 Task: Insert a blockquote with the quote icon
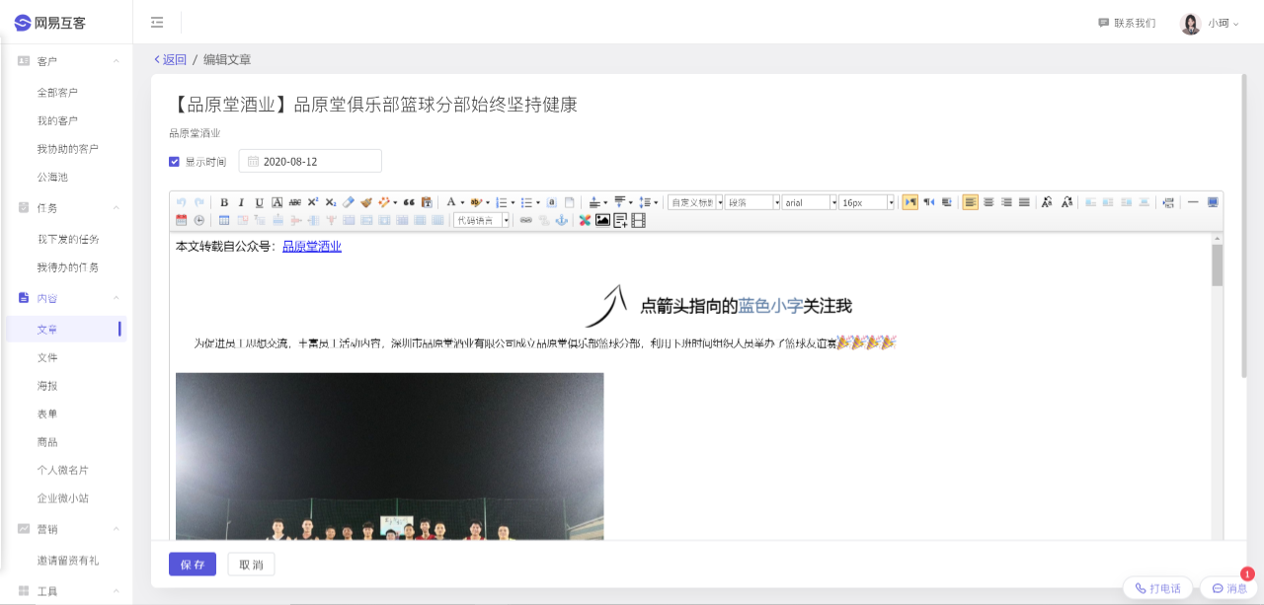(409, 202)
